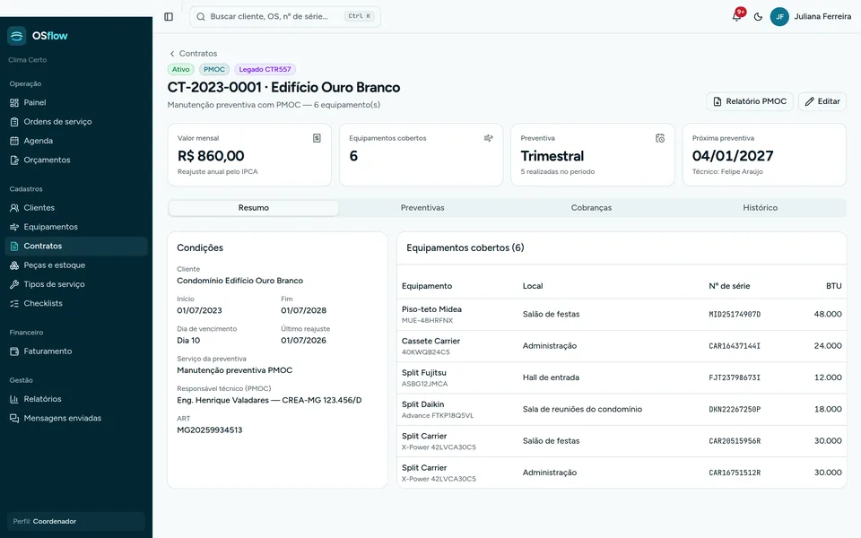Navigate to Orçamentos
The image size is (861, 538).
76,161
